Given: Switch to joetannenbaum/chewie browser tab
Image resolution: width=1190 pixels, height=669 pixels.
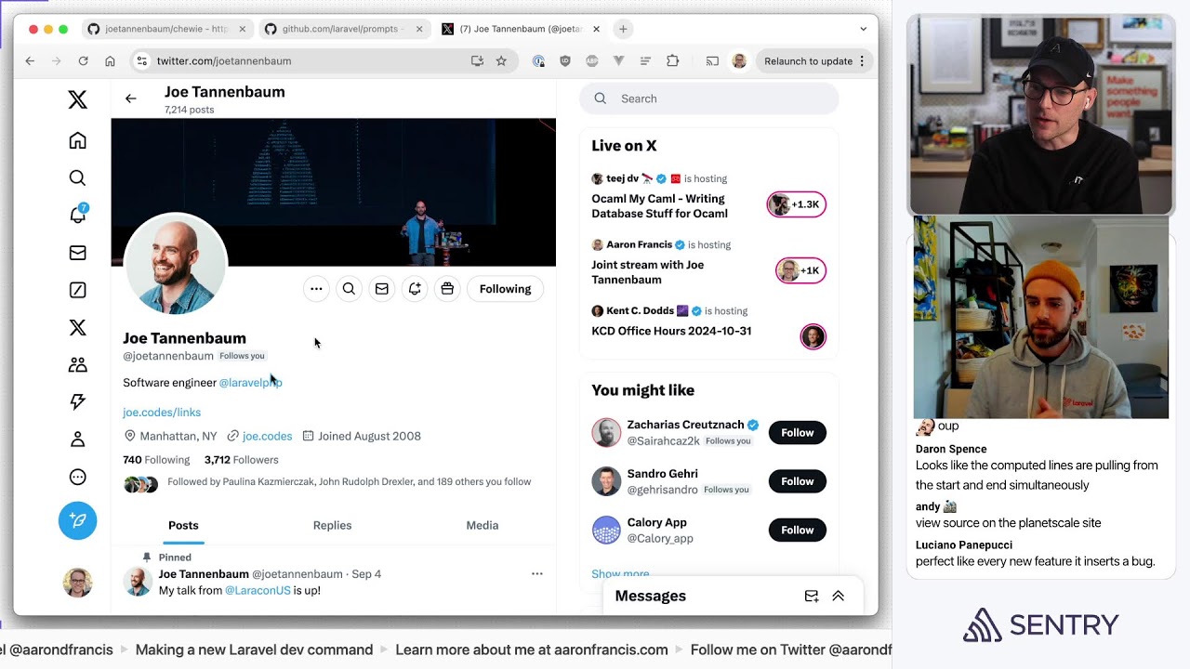Looking at the screenshot, I should click(166, 29).
